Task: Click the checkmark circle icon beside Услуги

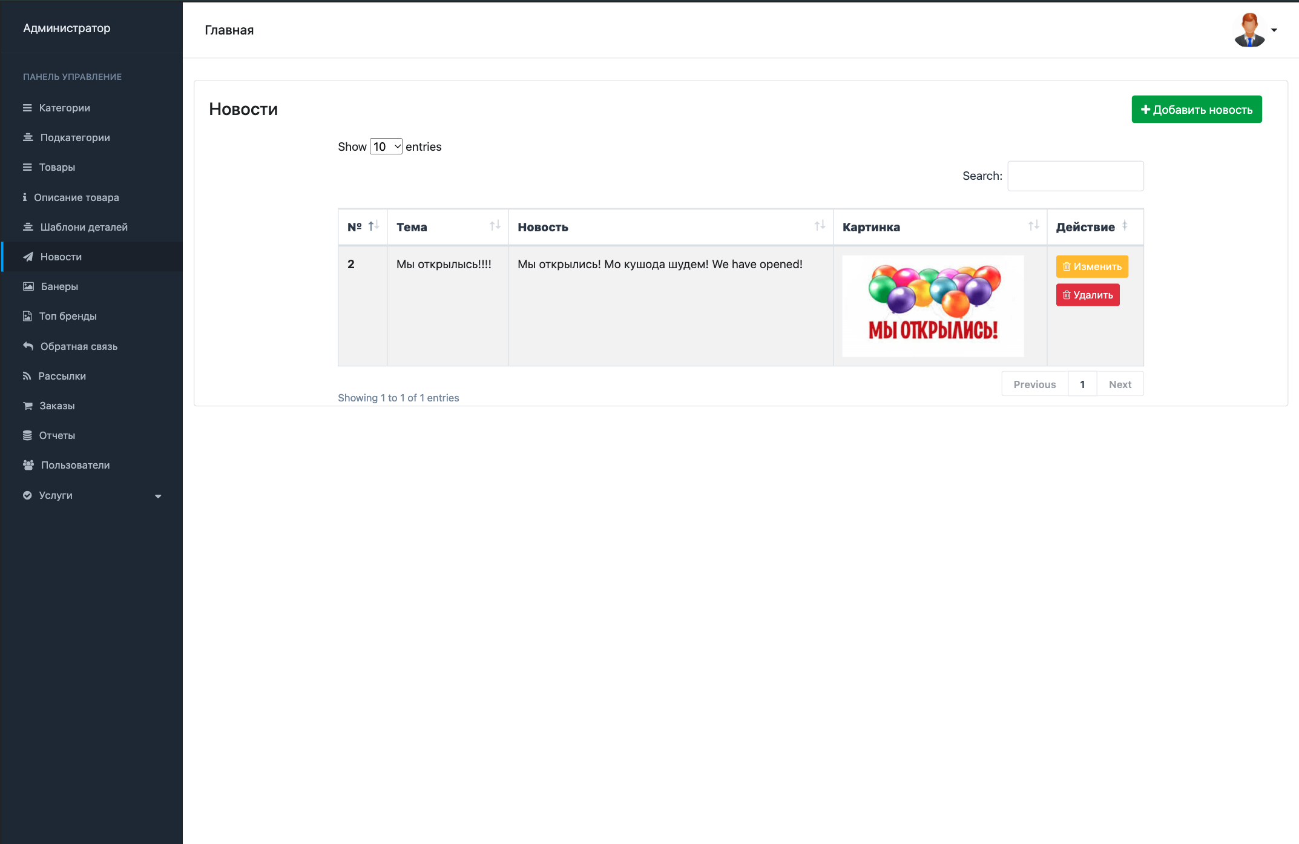Action: coord(27,495)
